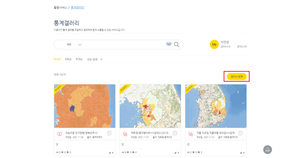The image size is (301, 158).
Task: Open the 백화점/중대형마트 map thumbnail
Action: pos(150,106)
